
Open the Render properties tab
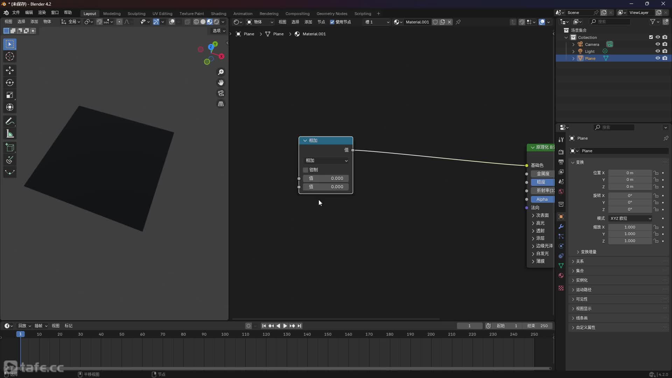click(x=561, y=152)
